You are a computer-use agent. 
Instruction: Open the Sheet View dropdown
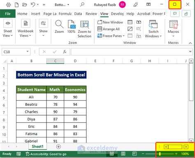[x=8, y=28]
